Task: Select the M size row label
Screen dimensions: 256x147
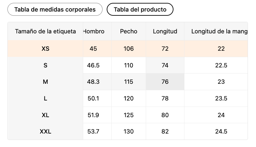Action: 45,82
